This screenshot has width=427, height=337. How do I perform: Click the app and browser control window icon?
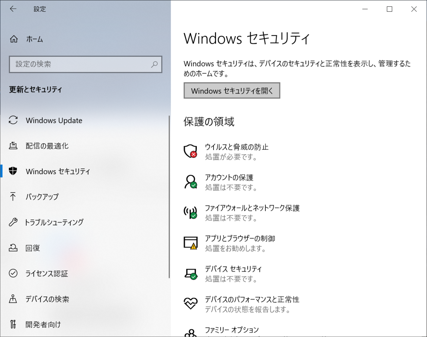pos(190,243)
